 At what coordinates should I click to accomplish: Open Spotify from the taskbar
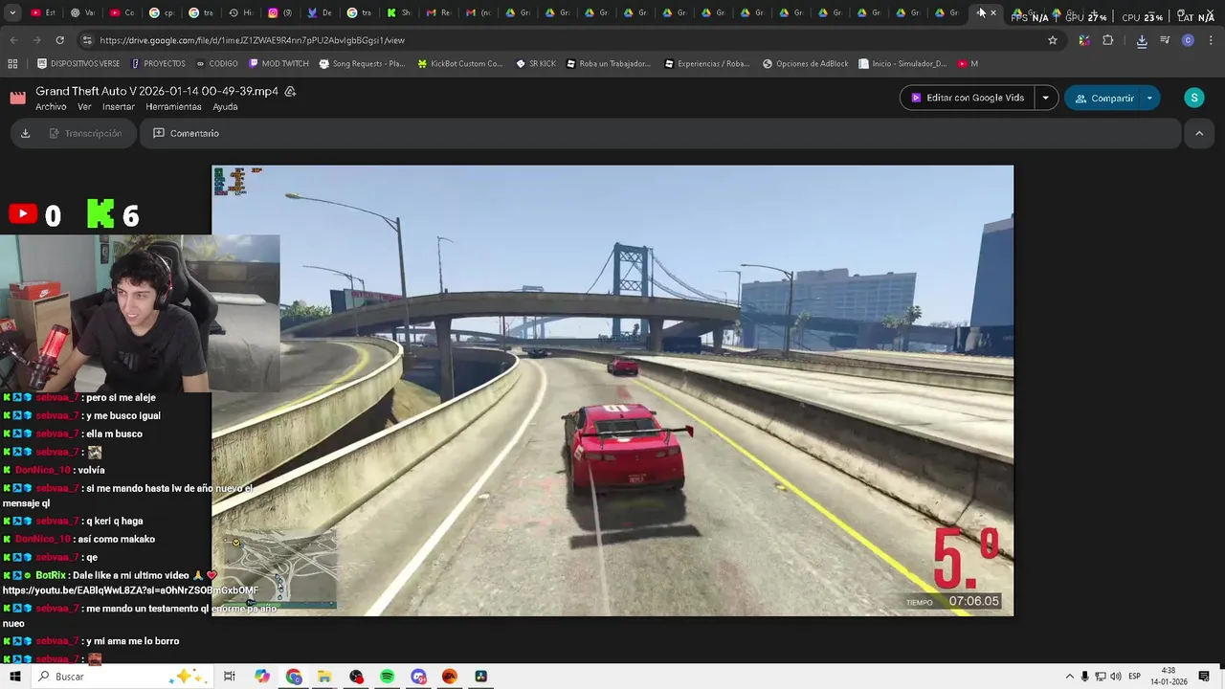(387, 677)
